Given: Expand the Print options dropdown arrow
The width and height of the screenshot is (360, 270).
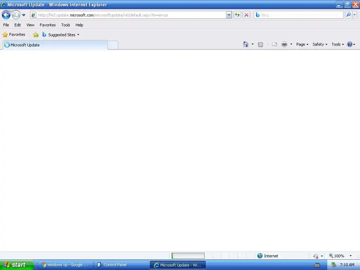Looking at the screenshot, I should pyautogui.click(x=291, y=44).
